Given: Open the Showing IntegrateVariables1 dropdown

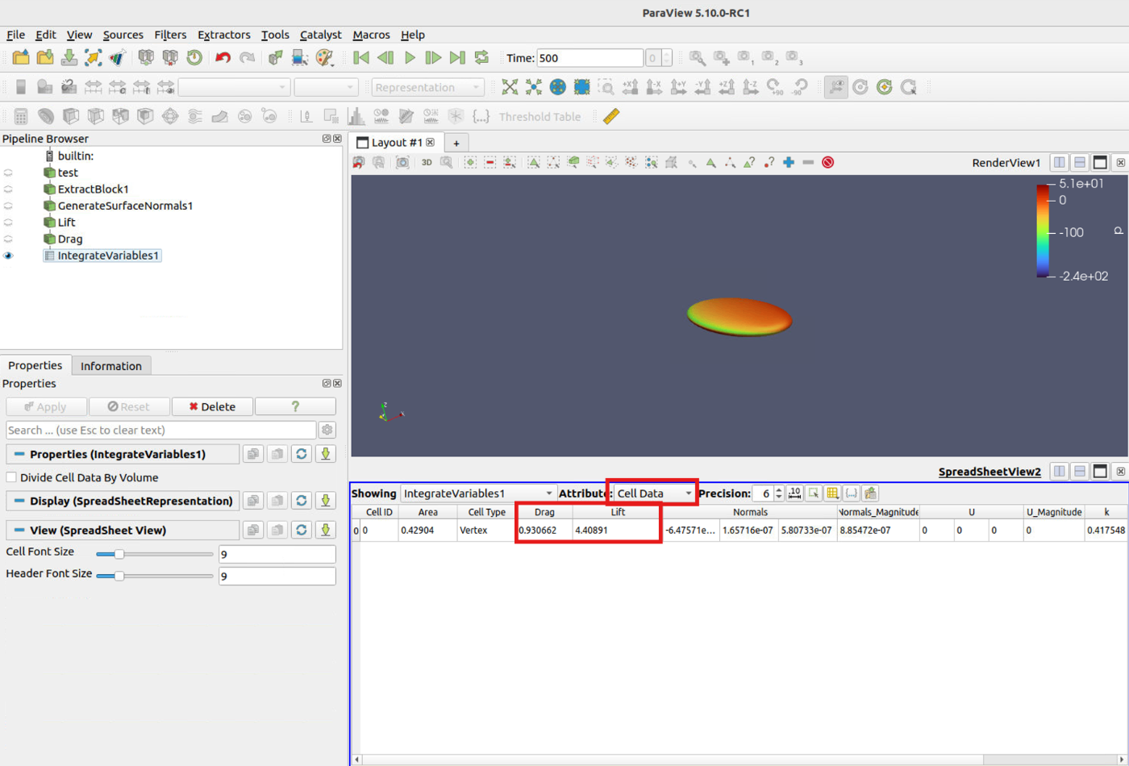Looking at the screenshot, I should (478, 493).
